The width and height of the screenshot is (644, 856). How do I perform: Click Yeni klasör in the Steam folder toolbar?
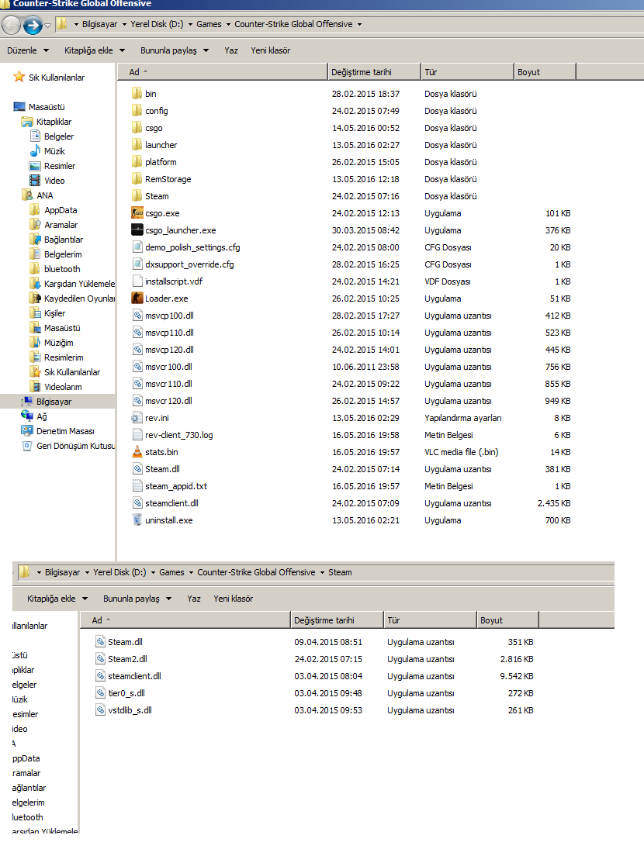point(234,599)
